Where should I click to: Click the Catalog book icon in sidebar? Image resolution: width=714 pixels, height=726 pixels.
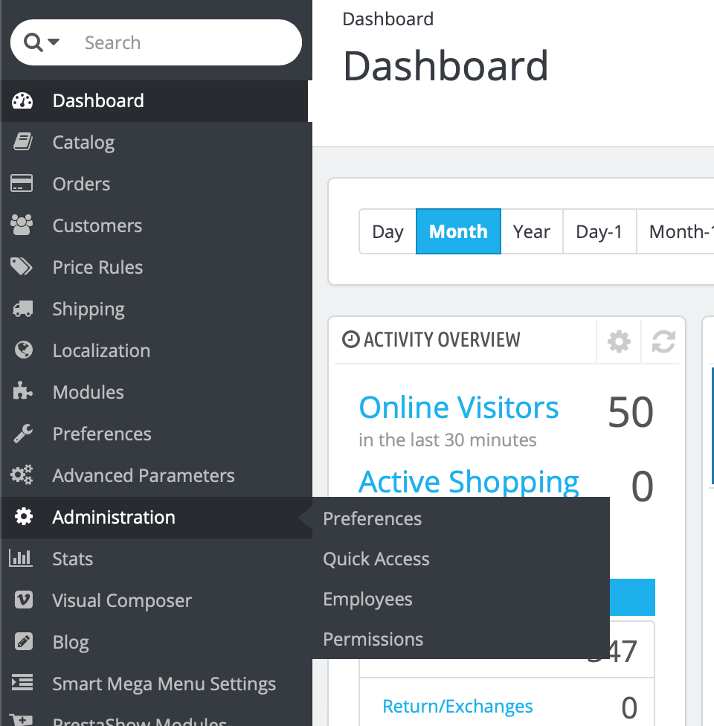[23, 141]
